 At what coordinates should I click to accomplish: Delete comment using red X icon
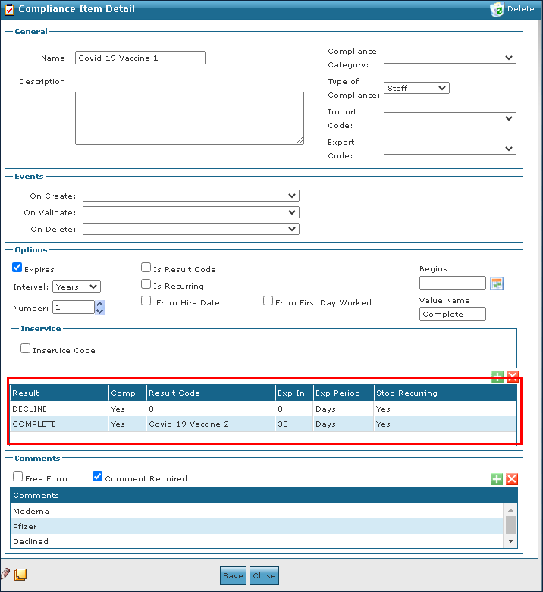(x=512, y=478)
